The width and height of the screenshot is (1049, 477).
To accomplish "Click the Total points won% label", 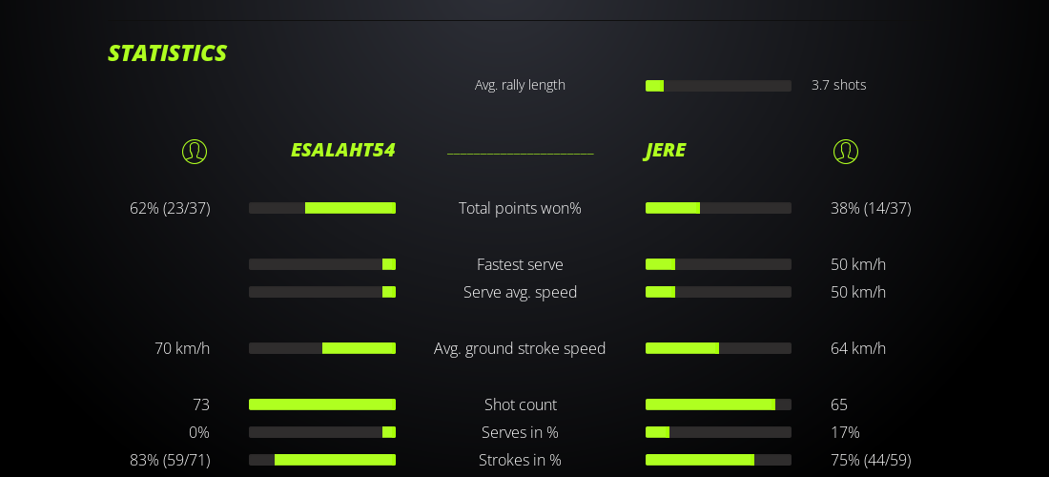I will (520, 208).
